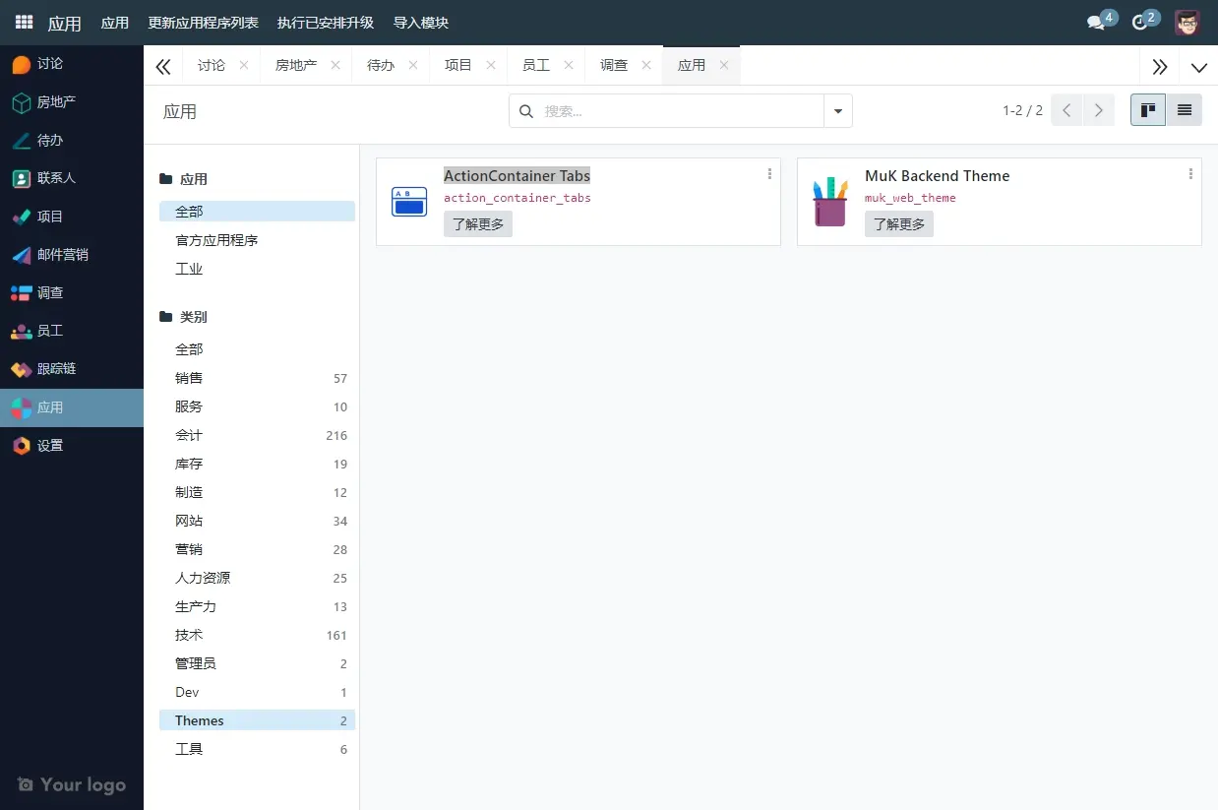The width and height of the screenshot is (1218, 810).
Task: Open the apps grid launcher icon
Action: [24, 23]
